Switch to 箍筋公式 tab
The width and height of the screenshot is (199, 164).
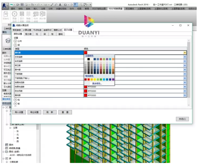click(58, 30)
